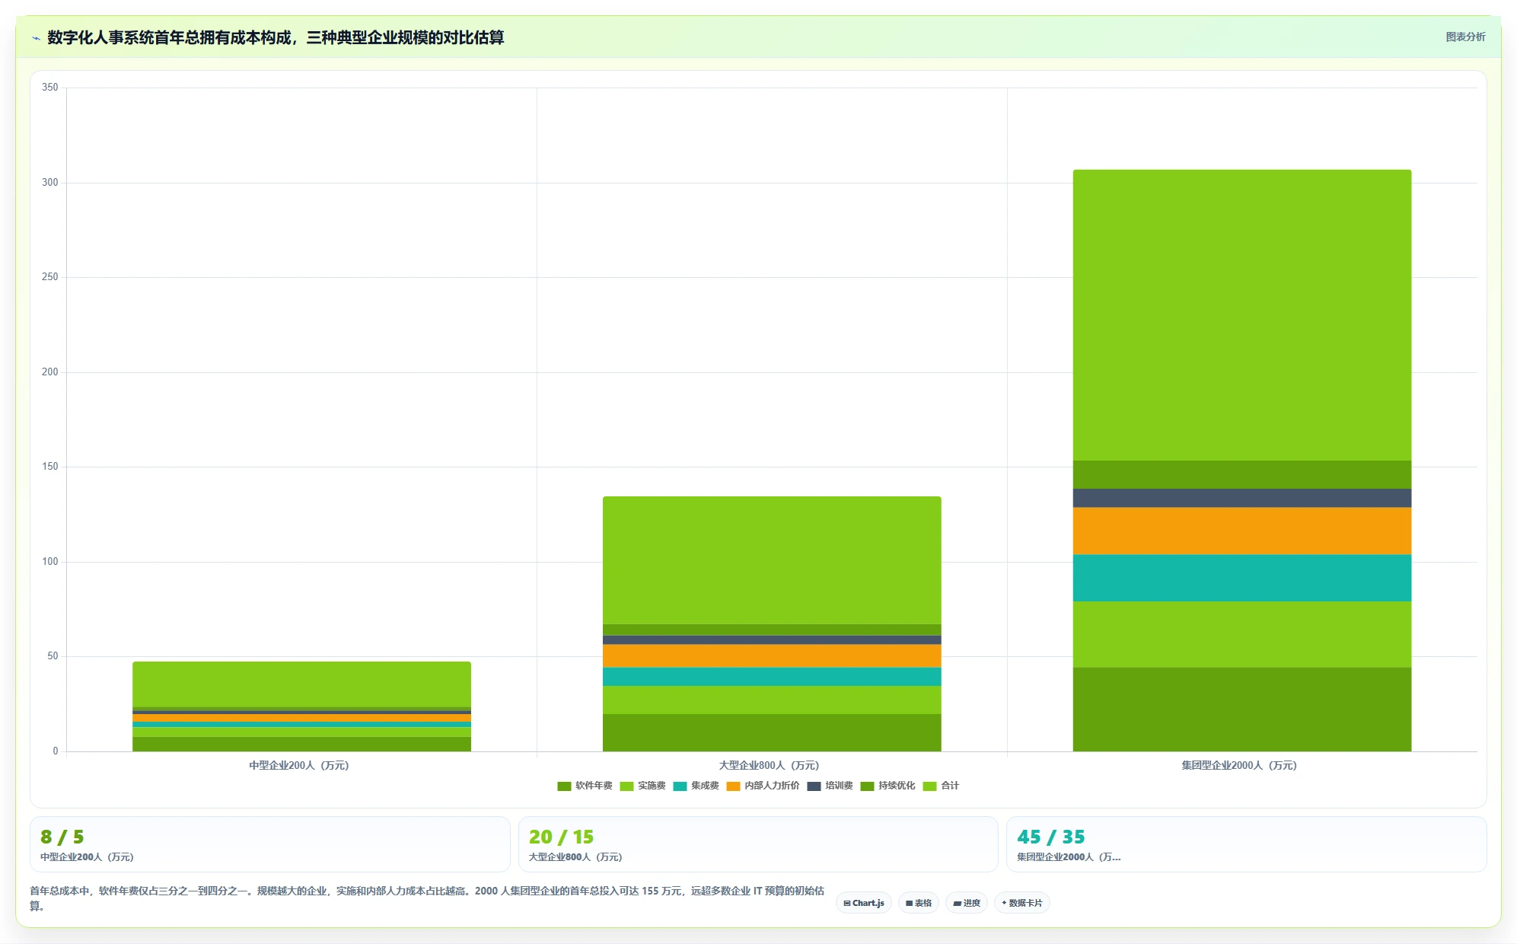The height and width of the screenshot is (944, 1517).
Task: Select the 表格 tag
Action: pyautogui.click(x=919, y=903)
